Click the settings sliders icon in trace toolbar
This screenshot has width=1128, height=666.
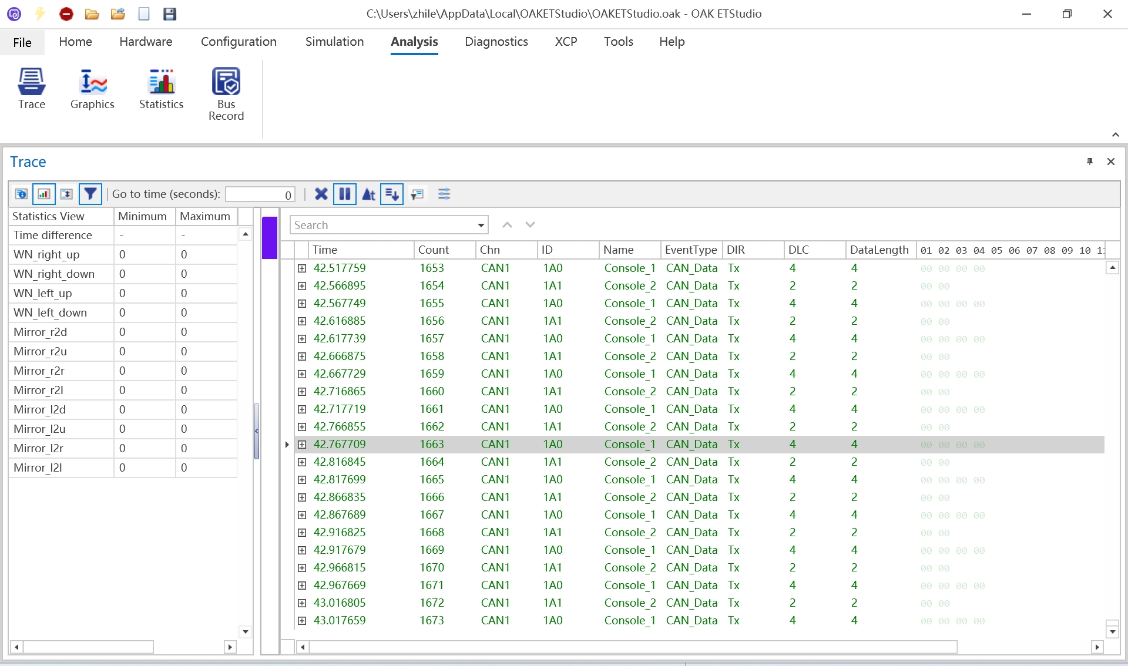(x=444, y=194)
